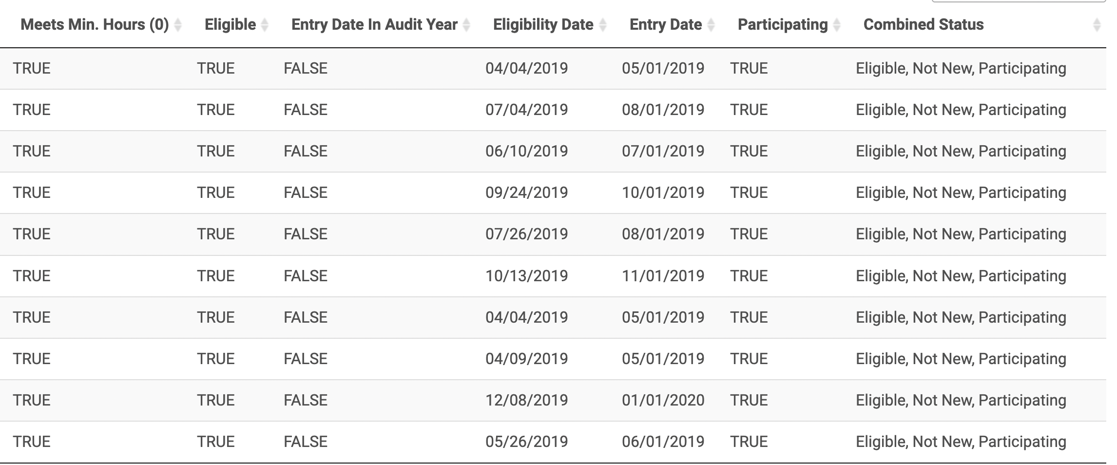Click the eligibility date 10/13/2019 cell
This screenshot has width=1117, height=465.
point(526,276)
